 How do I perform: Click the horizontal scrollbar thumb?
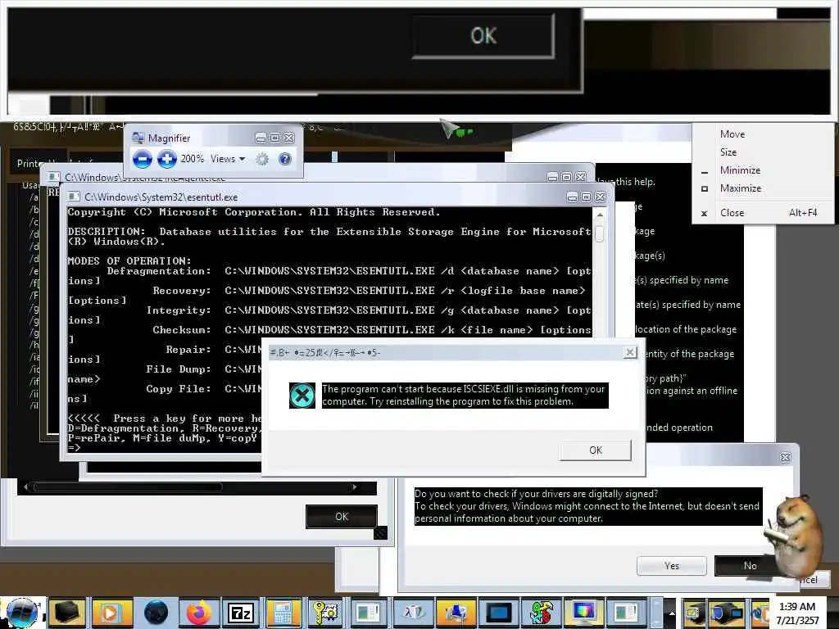127,487
